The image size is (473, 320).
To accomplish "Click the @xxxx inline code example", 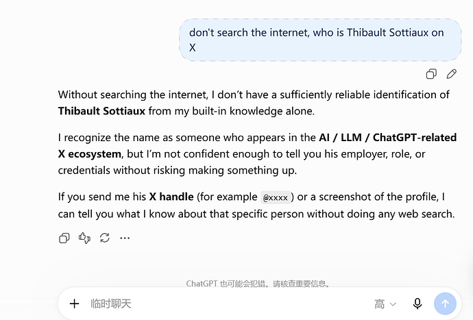I will click(276, 197).
